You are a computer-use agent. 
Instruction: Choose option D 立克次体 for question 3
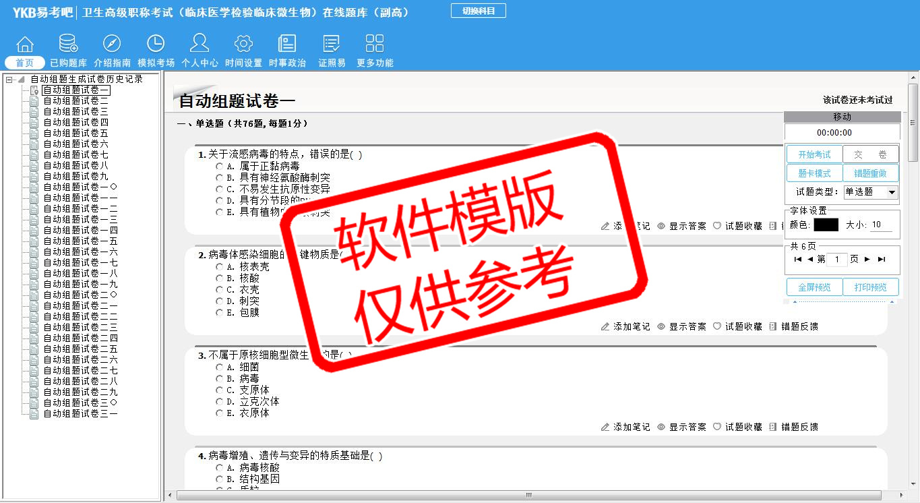tap(220, 401)
